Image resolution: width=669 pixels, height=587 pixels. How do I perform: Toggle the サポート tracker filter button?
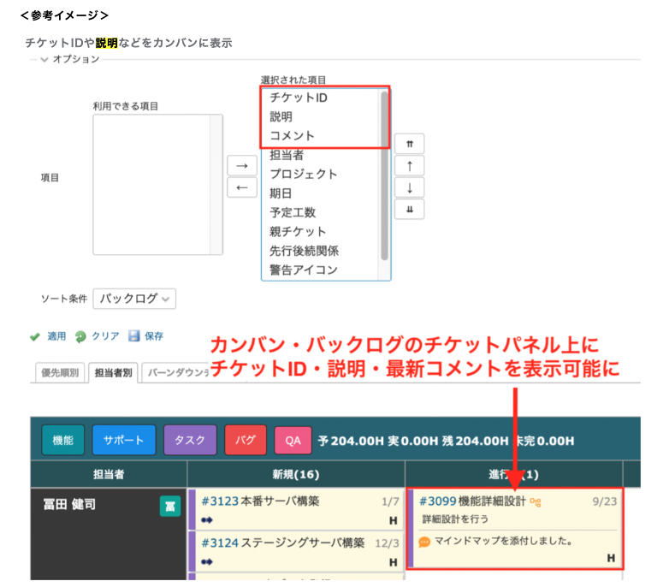pyautogui.click(x=124, y=441)
